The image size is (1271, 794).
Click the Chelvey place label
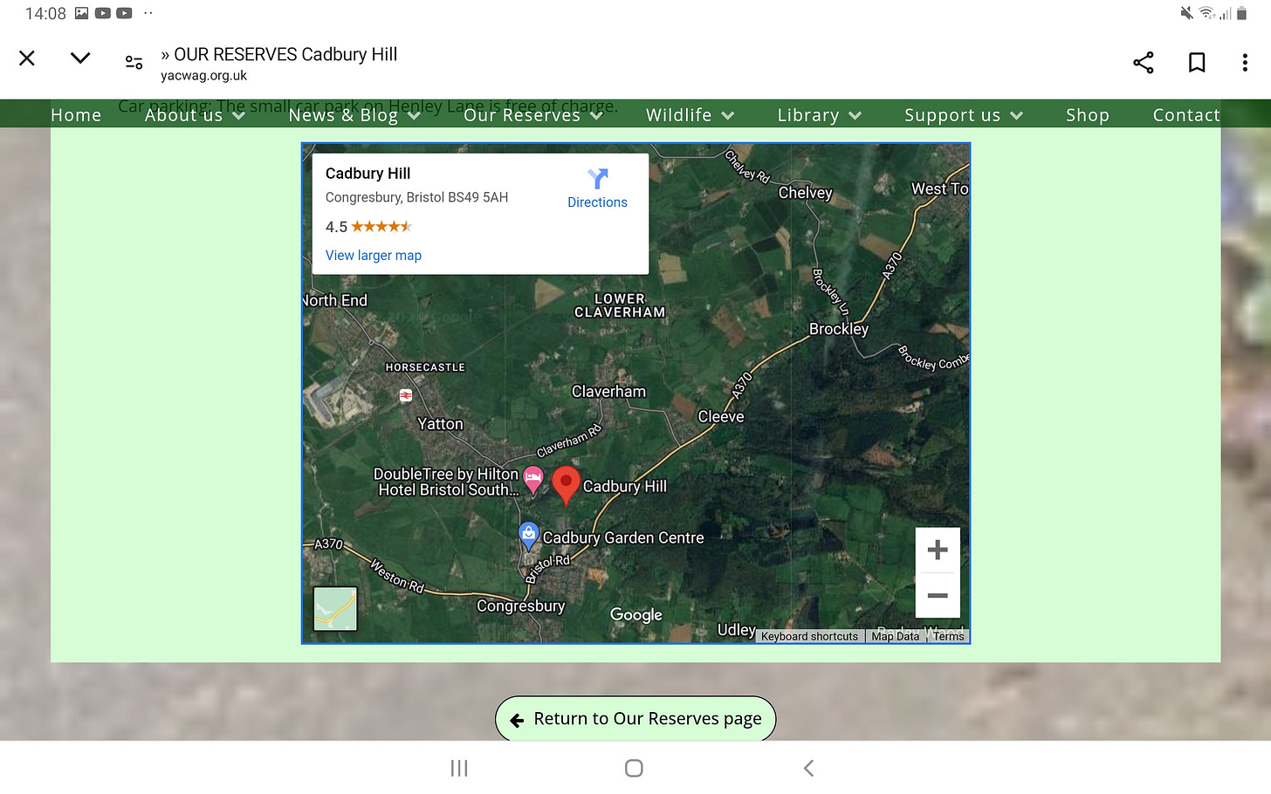pyautogui.click(x=805, y=193)
